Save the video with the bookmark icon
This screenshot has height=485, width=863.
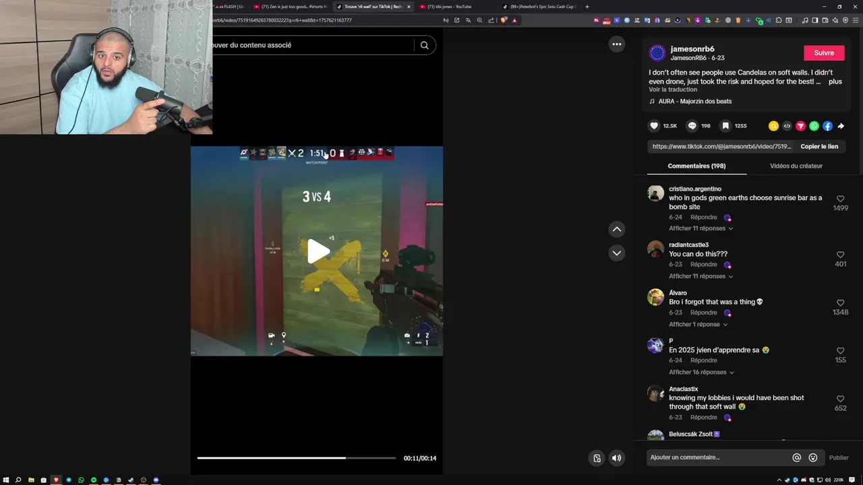[x=725, y=126]
